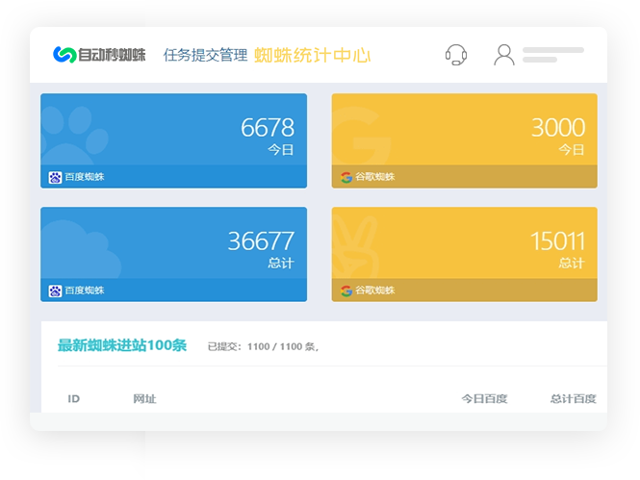
Task: Open the Baidu spider 36677 total card
Action: [x=173, y=255]
